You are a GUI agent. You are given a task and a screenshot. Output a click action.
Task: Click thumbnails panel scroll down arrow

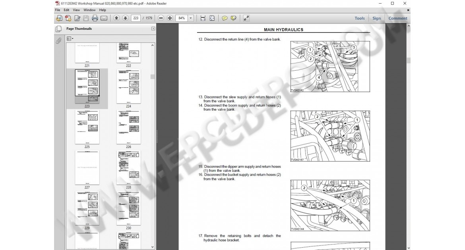153,247
